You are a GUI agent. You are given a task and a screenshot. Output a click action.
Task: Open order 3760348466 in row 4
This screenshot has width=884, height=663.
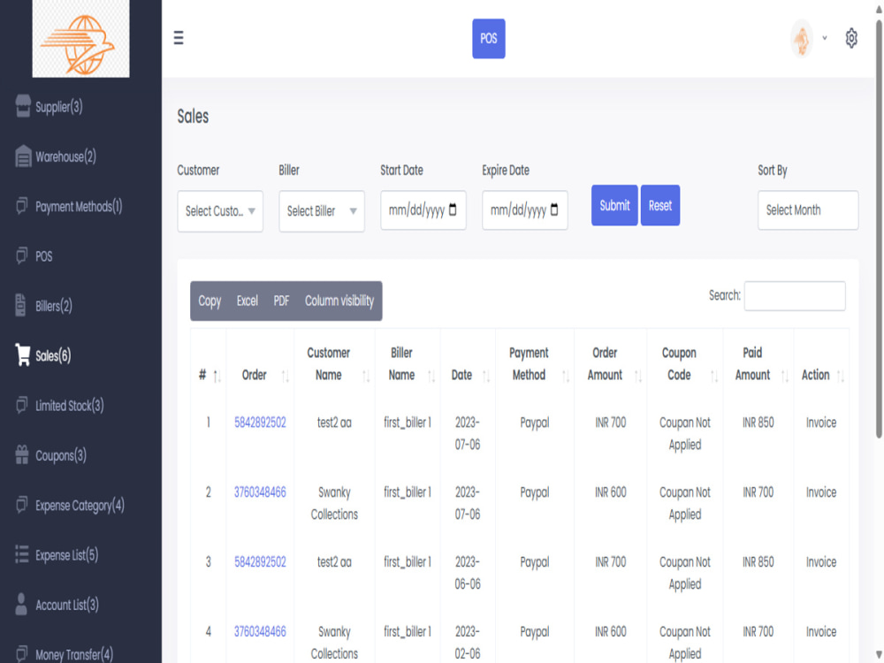[260, 631]
